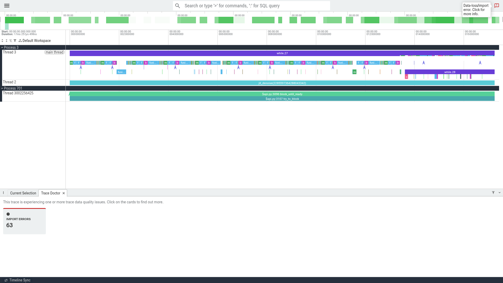Open the track filter funnel icon
This screenshot has width=503, height=283.
(15, 41)
